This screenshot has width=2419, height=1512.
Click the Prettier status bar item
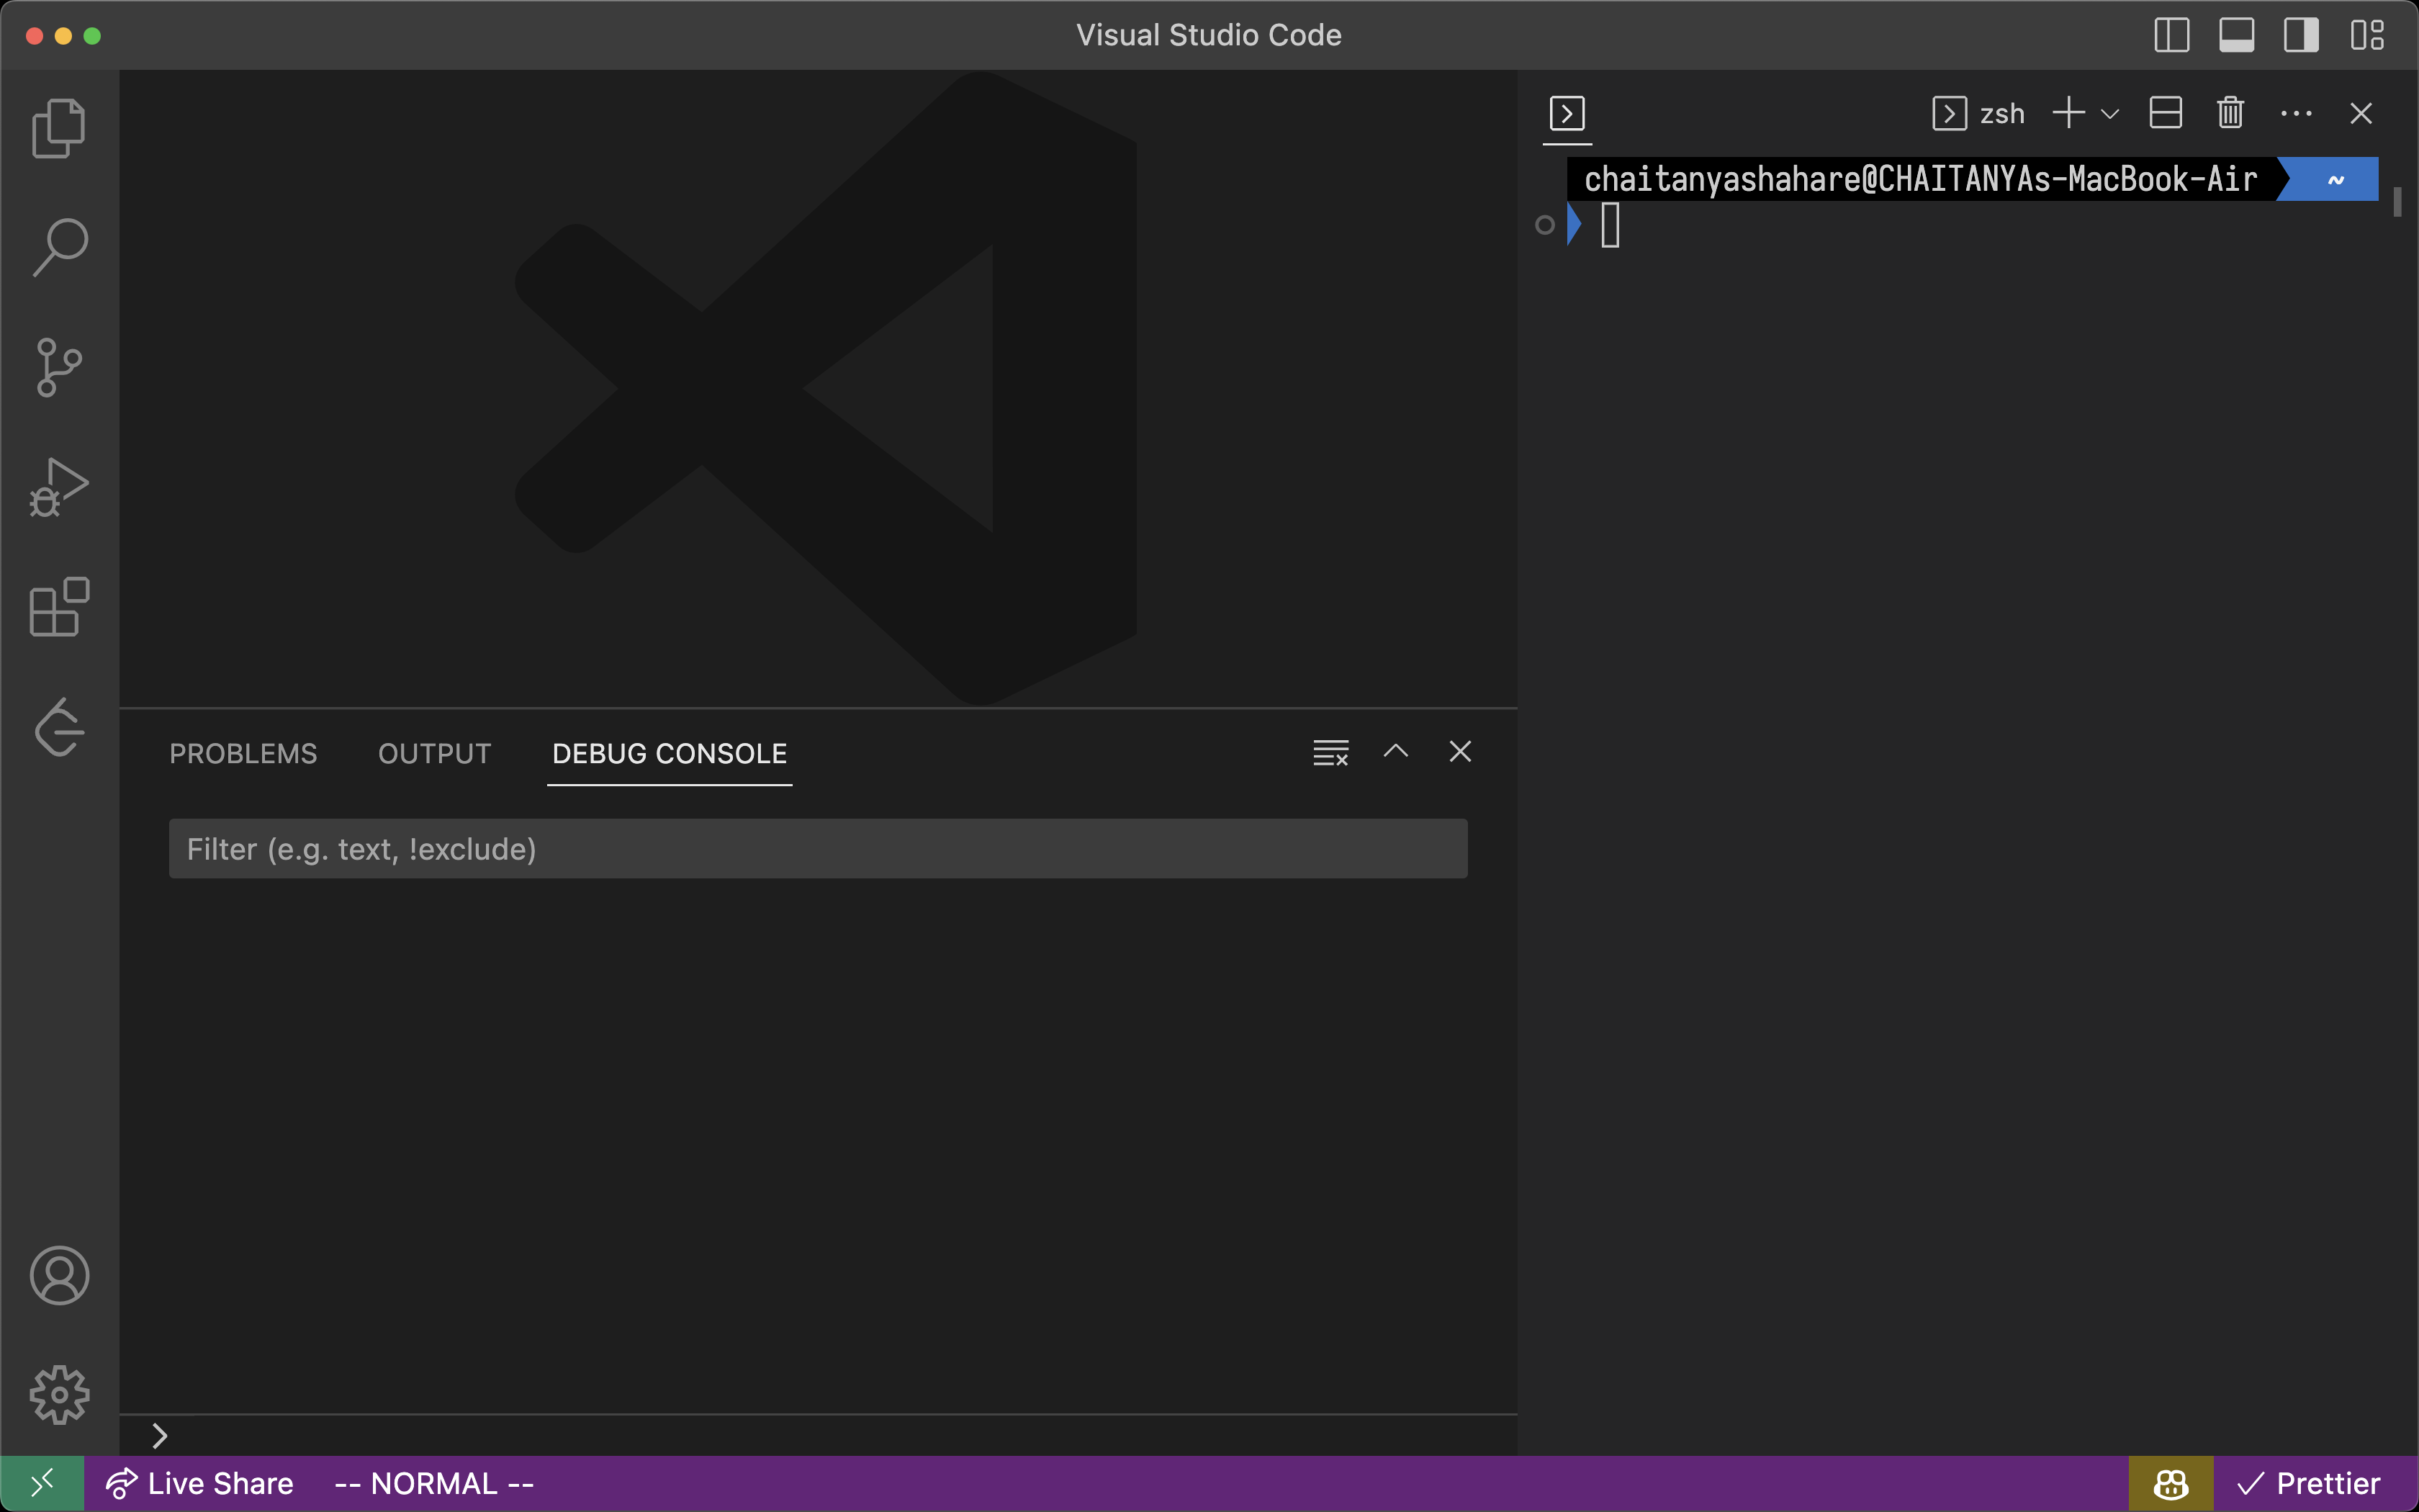pyautogui.click(x=2308, y=1484)
